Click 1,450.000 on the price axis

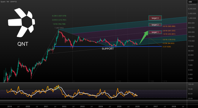tap(192, 18)
